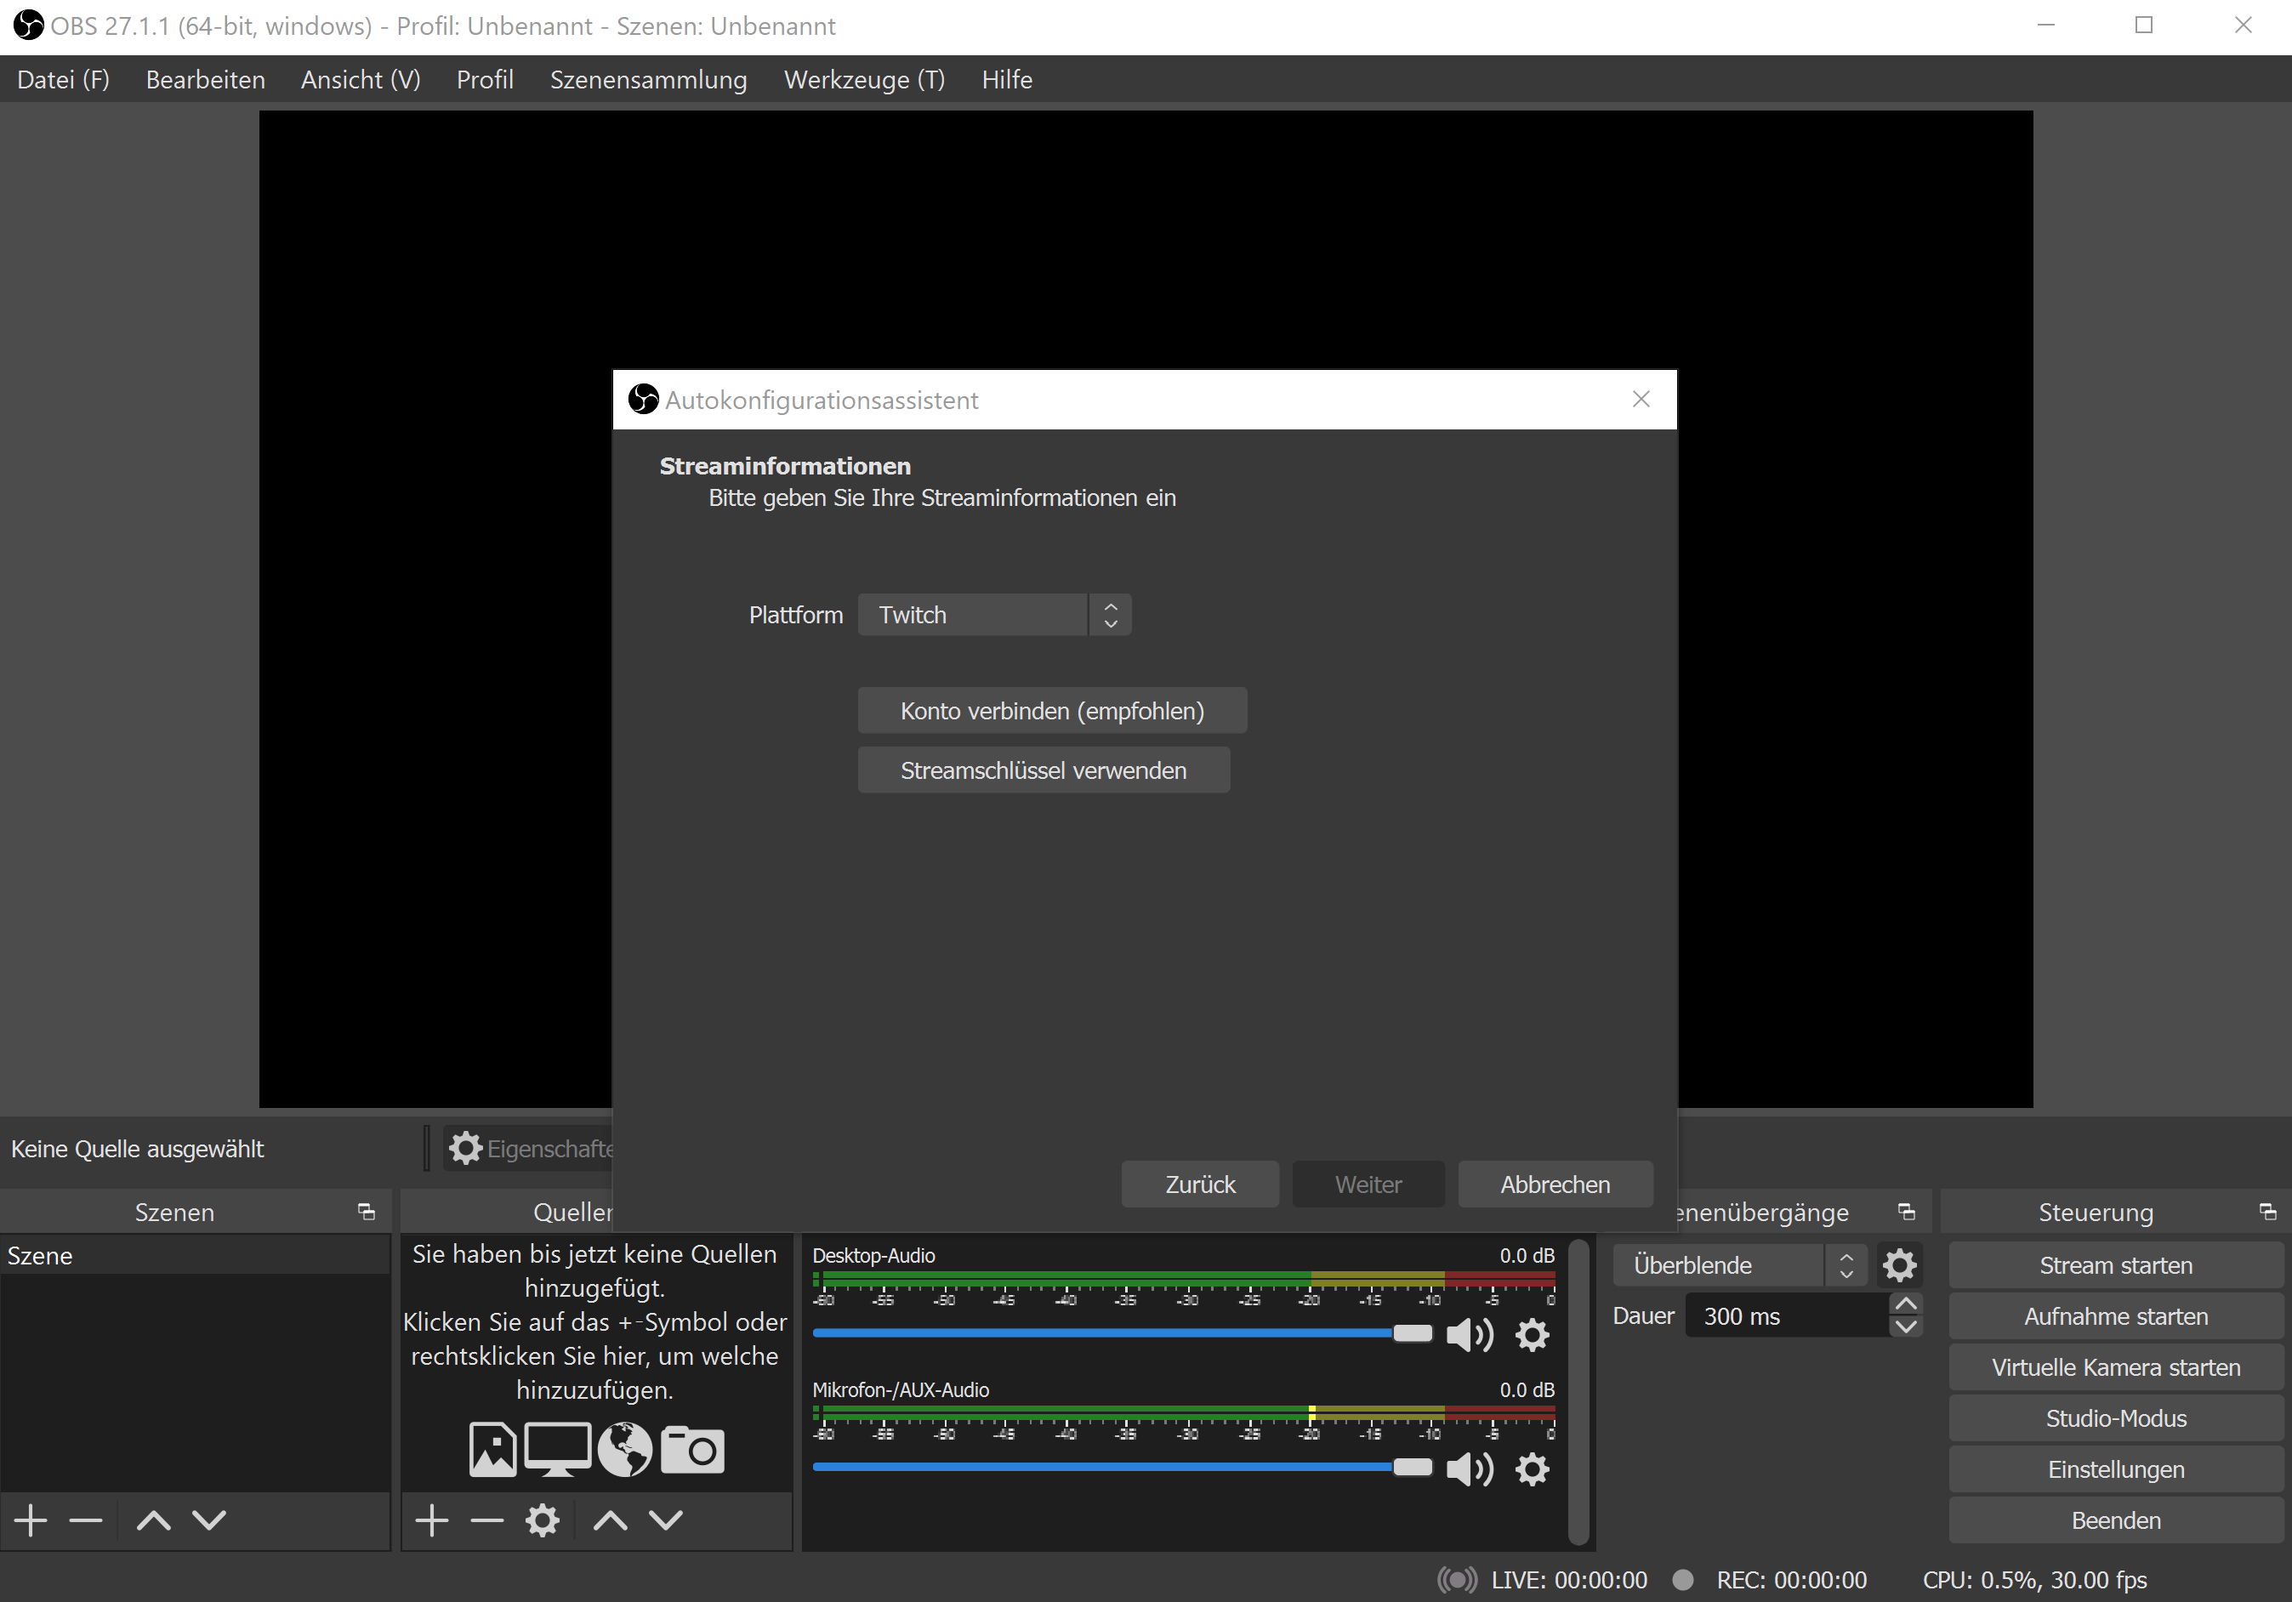Open the Datei menu
The image size is (2292, 1602).
pyautogui.click(x=66, y=80)
